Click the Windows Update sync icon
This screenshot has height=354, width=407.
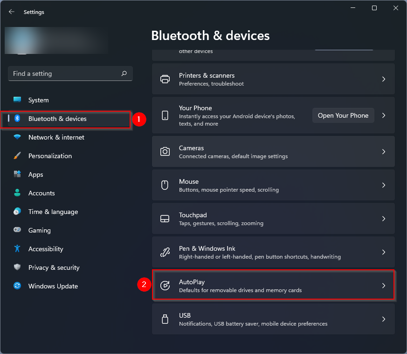(x=17, y=286)
